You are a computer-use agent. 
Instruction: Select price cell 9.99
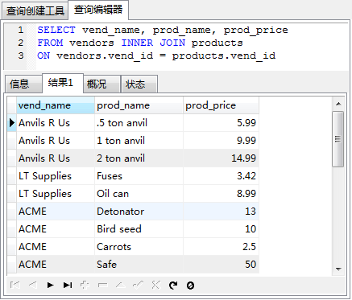click(221, 141)
